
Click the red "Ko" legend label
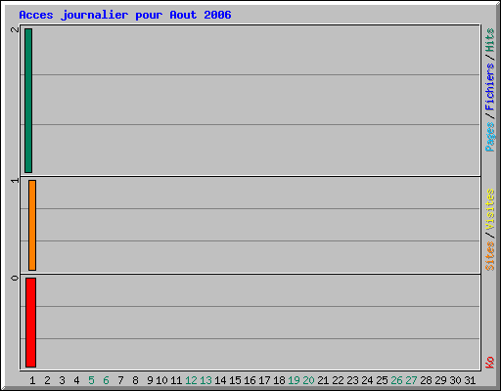pyautogui.click(x=489, y=363)
